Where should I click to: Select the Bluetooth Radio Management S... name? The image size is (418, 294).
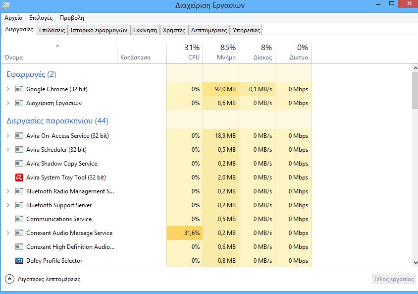(x=70, y=191)
